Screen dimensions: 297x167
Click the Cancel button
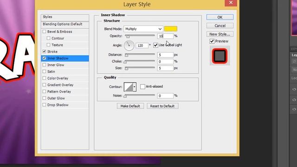pyautogui.click(x=220, y=26)
